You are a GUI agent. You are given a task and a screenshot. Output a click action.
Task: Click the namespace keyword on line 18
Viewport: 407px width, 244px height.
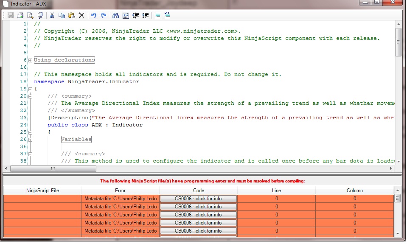pyautogui.click(x=49, y=81)
